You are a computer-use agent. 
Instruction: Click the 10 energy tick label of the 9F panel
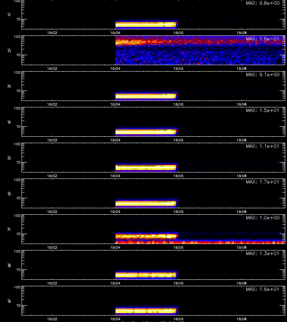coord(18,306)
